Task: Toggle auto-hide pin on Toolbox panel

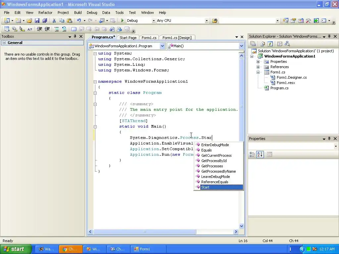Action: pos(75,36)
